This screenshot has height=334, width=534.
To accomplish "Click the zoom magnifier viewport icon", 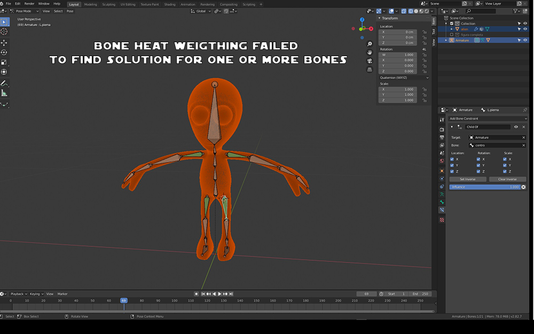I will (x=370, y=44).
